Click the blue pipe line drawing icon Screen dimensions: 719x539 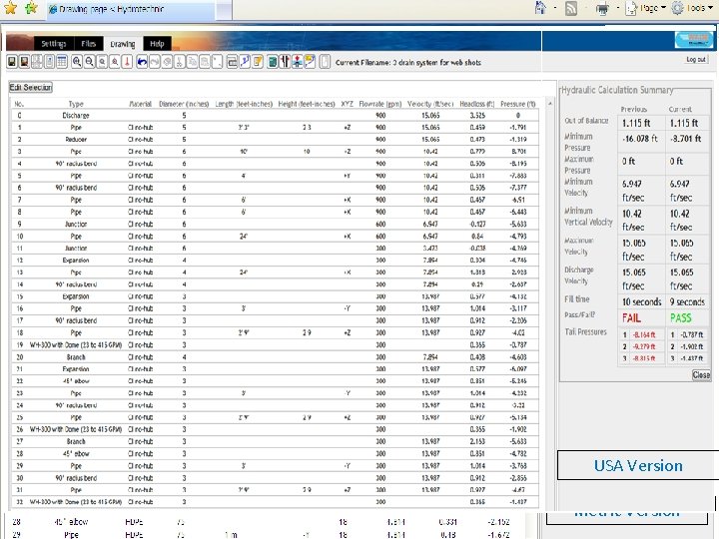246,62
